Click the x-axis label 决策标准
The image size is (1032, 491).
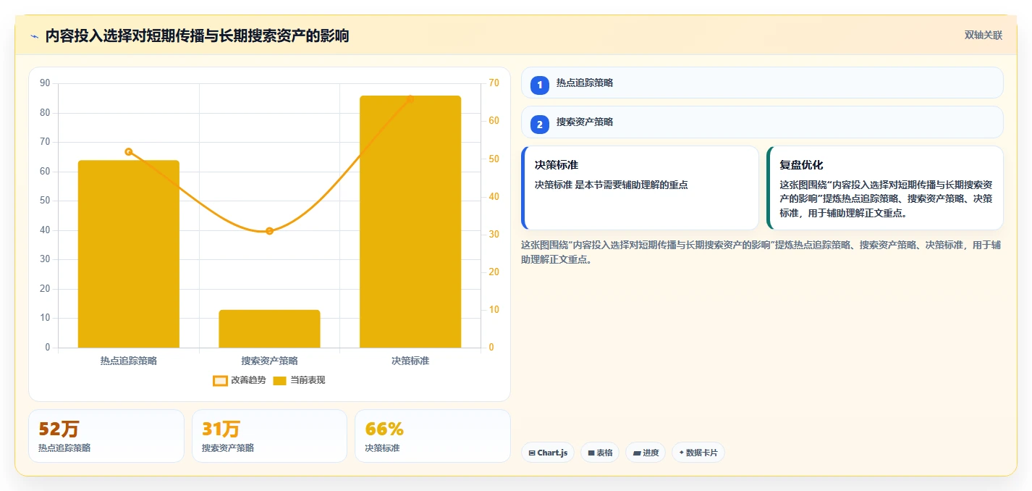(410, 360)
